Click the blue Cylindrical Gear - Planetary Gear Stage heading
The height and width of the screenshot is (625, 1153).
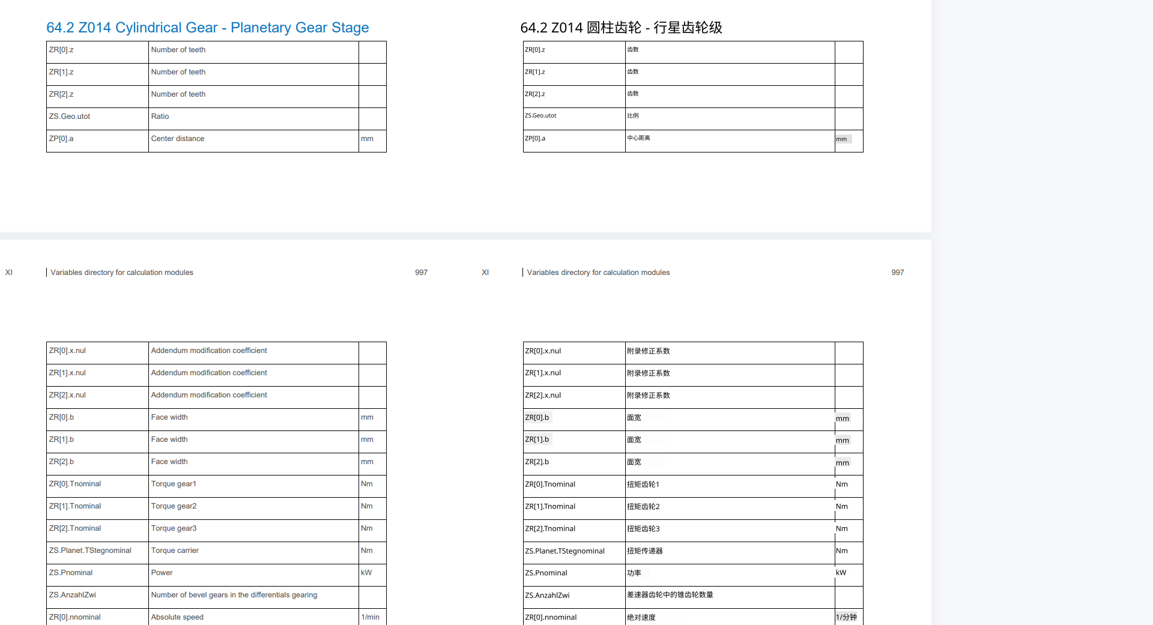pos(207,28)
